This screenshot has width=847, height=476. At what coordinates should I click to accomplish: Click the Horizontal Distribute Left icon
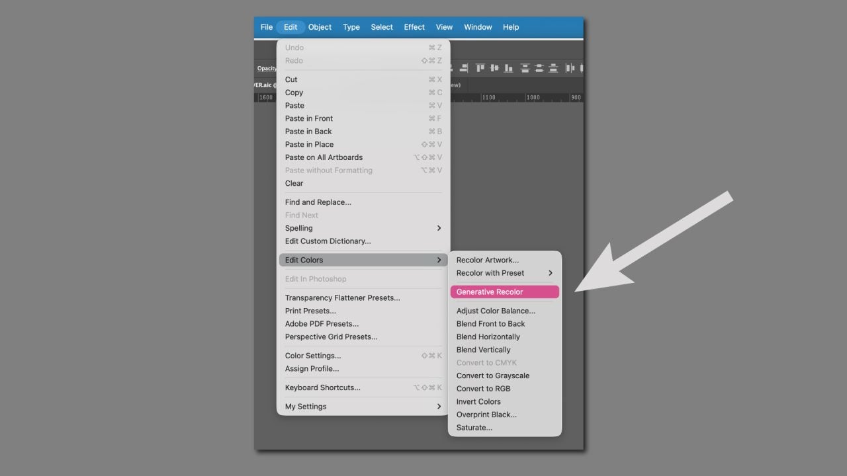click(x=570, y=68)
